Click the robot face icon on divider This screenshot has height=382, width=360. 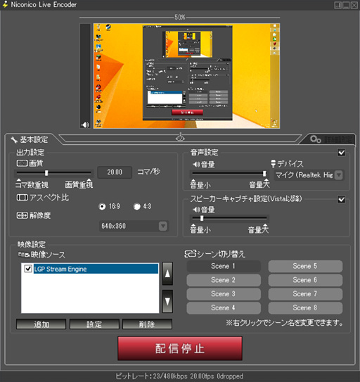coord(180,137)
